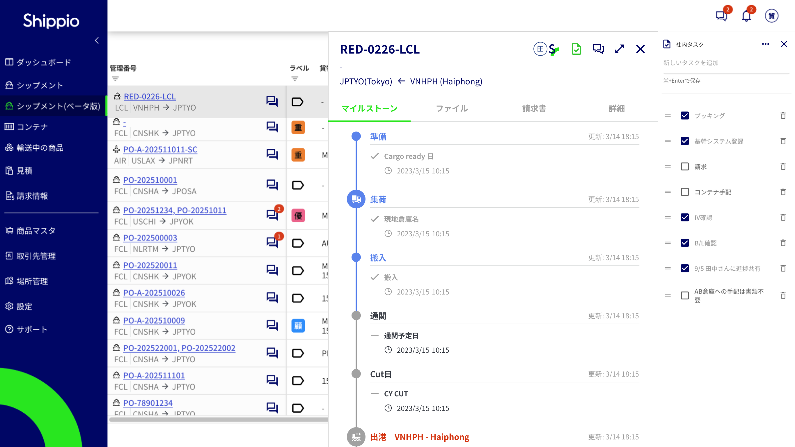Close the 社内タスク panel
This screenshot has height=447, width=795.
[784, 44]
